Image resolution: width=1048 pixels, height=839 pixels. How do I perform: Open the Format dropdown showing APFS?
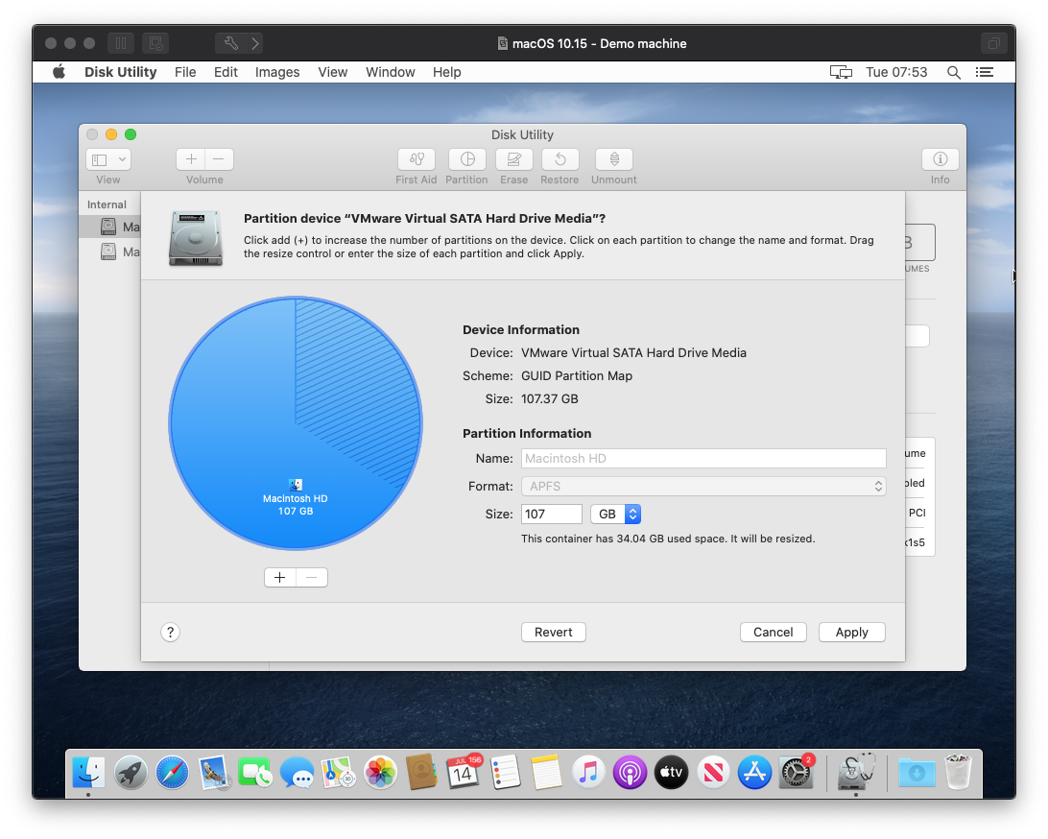[x=703, y=486]
